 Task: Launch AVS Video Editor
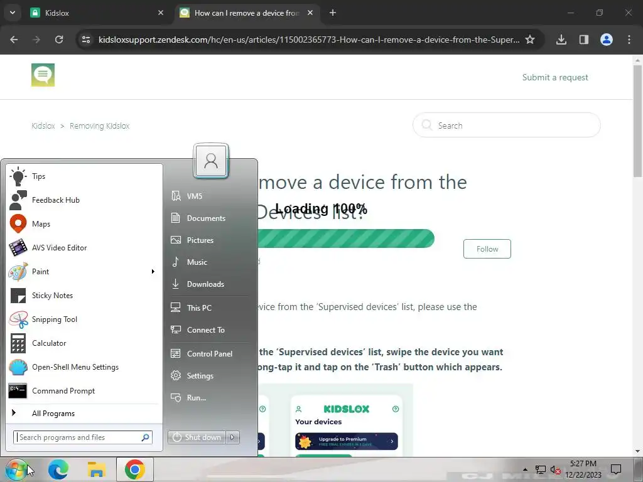[84, 247]
